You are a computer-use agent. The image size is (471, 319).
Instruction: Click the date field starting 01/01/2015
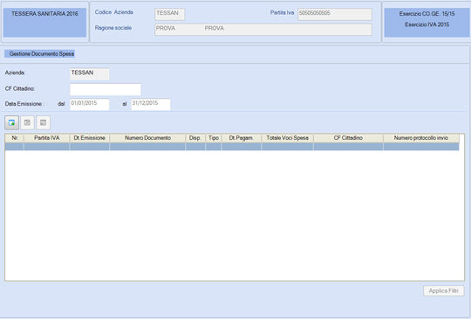click(90, 104)
